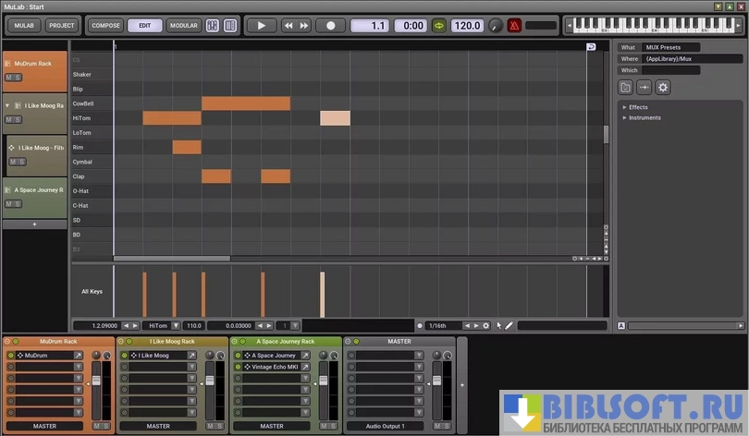
Task: Toggle the green loop cycle button
Action: (x=439, y=26)
